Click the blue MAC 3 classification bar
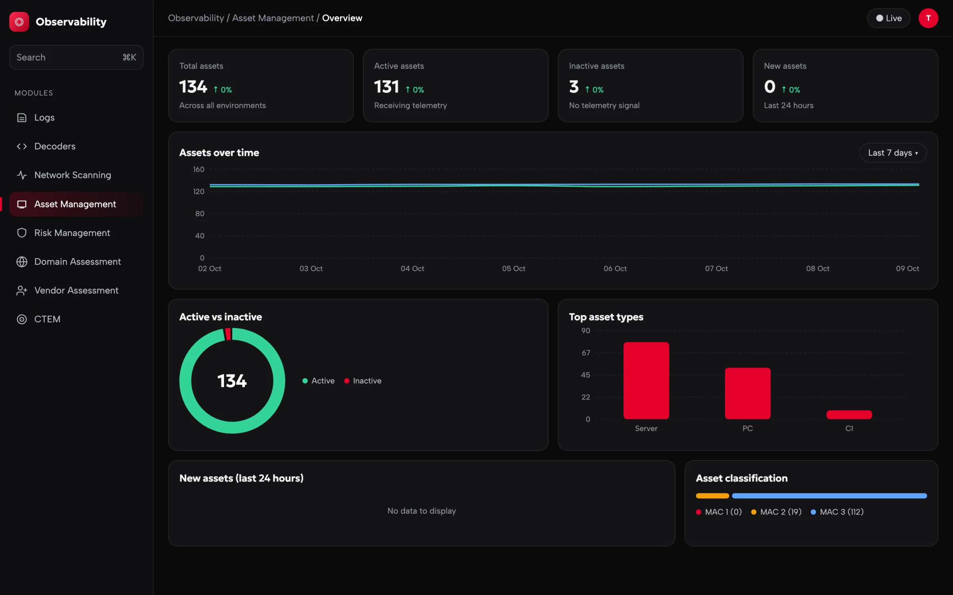 click(x=829, y=496)
